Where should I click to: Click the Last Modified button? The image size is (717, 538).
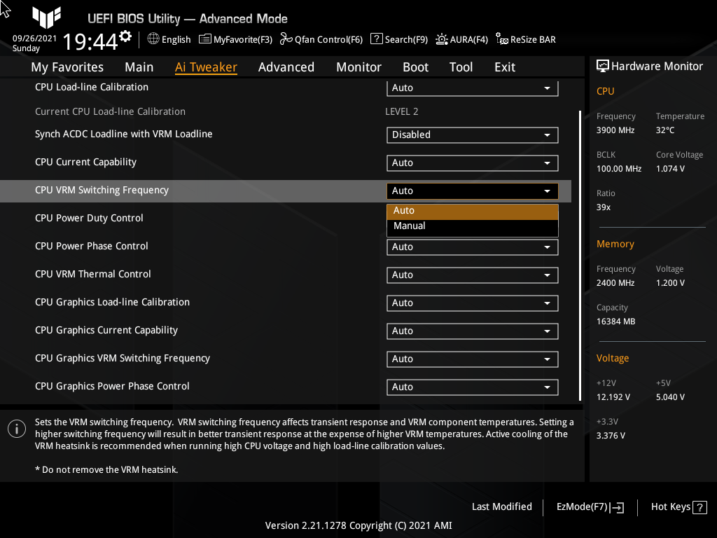[x=502, y=506]
